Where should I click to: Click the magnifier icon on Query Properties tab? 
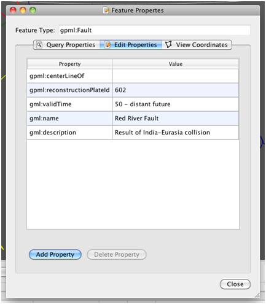(39, 44)
